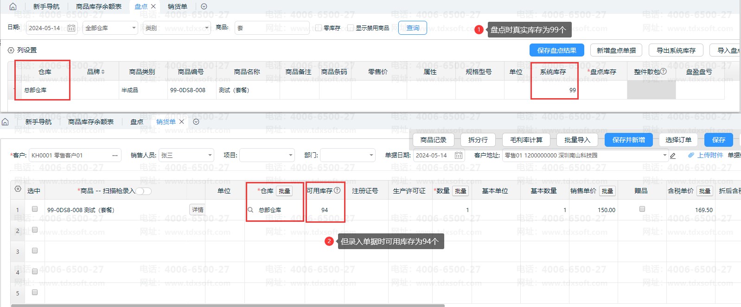Screen dimensions: 741x307
Task: Click the 保存盘点结果 button
Action: [x=556, y=50]
